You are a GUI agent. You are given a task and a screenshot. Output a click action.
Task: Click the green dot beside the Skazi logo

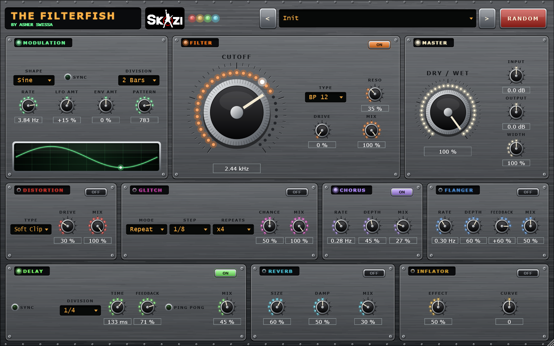coord(208,18)
